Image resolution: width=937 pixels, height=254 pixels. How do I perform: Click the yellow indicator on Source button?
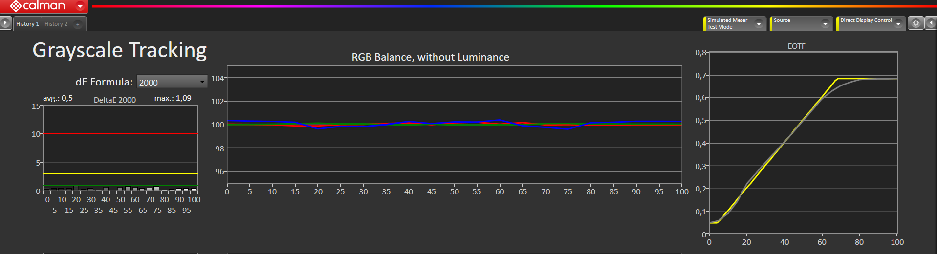771,23
